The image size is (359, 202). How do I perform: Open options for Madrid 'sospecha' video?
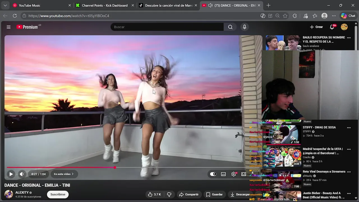tap(349, 149)
